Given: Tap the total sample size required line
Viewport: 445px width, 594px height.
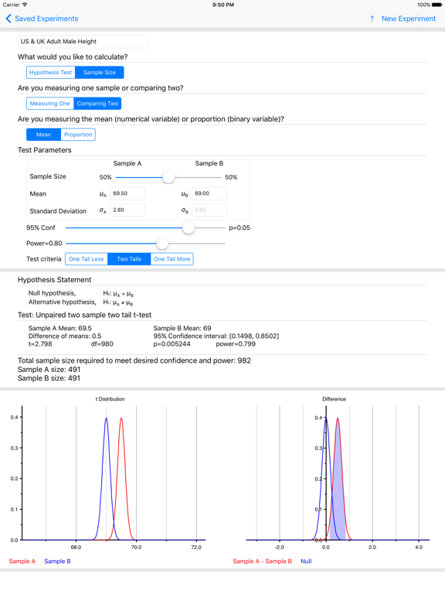Looking at the screenshot, I should pos(134,360).
